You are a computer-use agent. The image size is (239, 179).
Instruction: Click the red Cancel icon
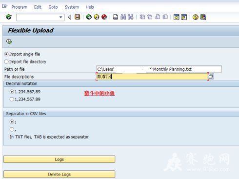104,17
